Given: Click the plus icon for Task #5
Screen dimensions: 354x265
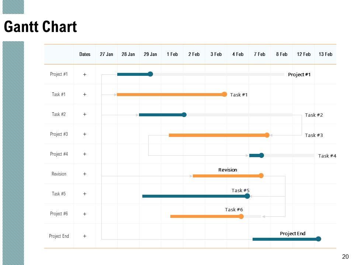Looking at the screenshot, I should click(85, 194).
